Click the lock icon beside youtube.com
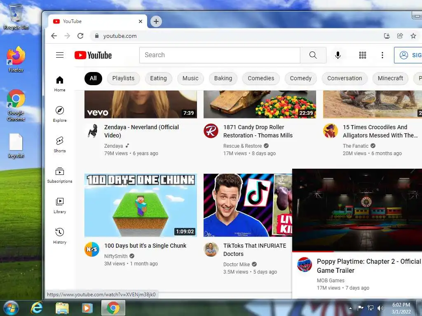Image resolution: width=422 pixels, height=316 pixels. [x=97, y=36]
